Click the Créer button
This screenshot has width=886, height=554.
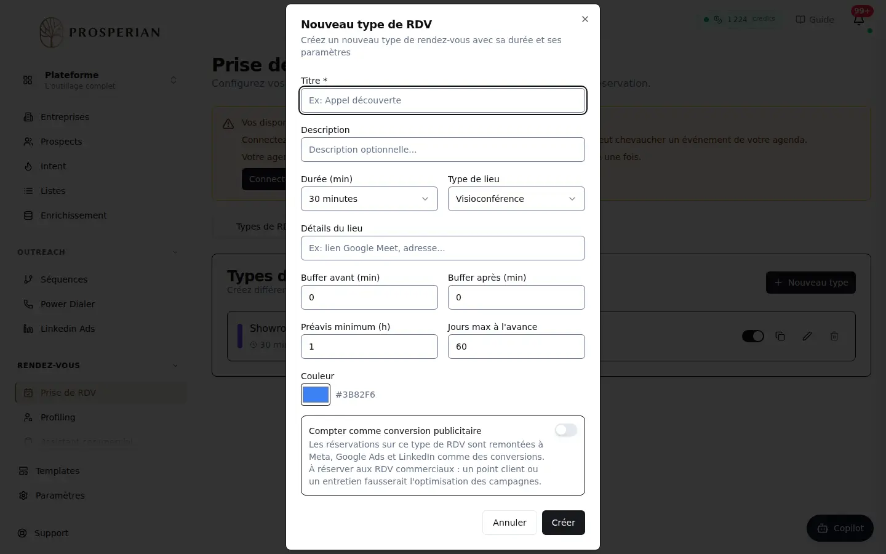click(564, 523)
